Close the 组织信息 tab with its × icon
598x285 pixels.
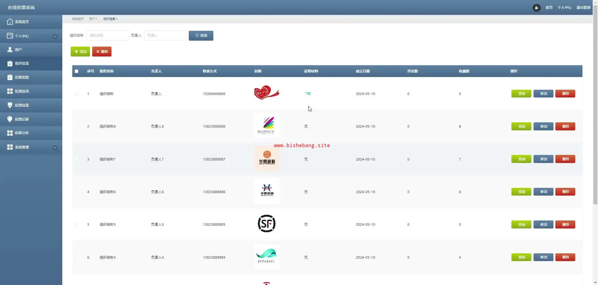117,19
